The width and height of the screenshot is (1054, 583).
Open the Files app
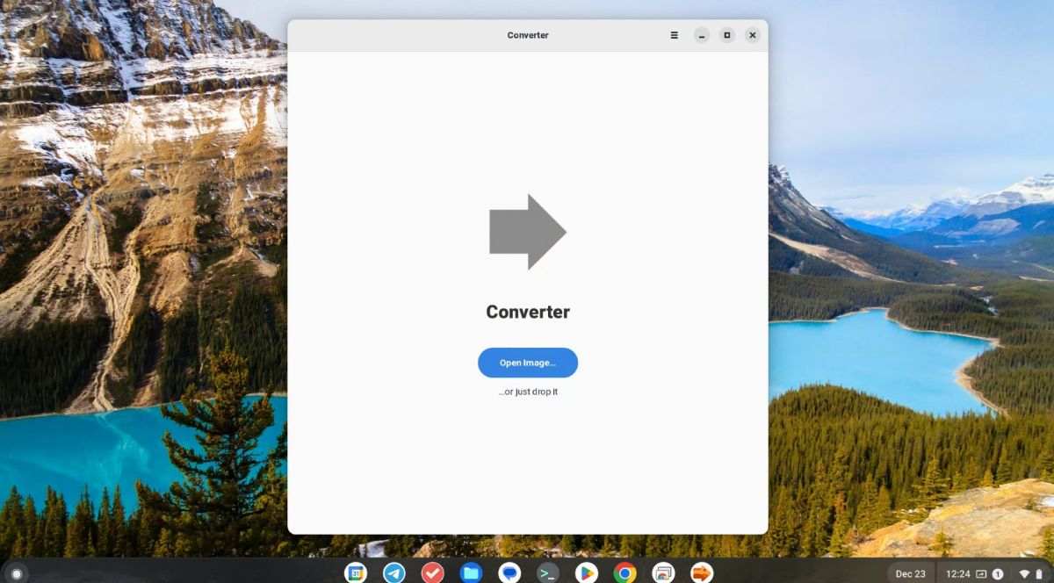(470, 572)
